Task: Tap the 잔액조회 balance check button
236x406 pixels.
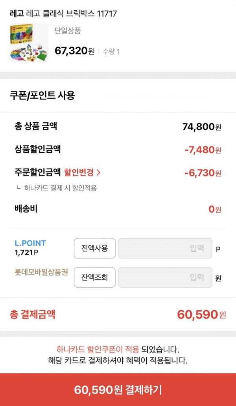Action: [94, 277]
